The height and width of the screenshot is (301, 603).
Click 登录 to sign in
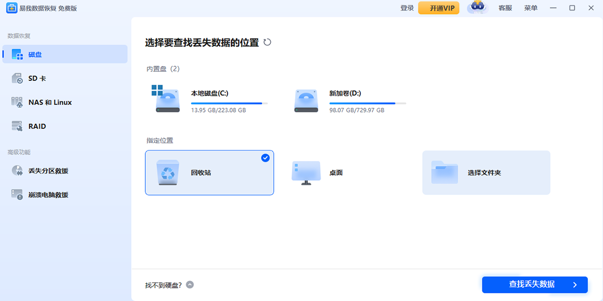click(407, 8)
